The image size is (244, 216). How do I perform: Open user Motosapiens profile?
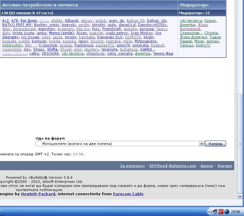pyautogui.click(x=146, y=41)
